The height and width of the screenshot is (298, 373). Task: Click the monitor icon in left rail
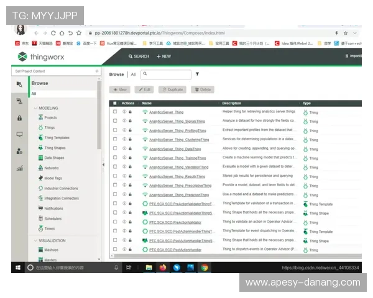19,134
